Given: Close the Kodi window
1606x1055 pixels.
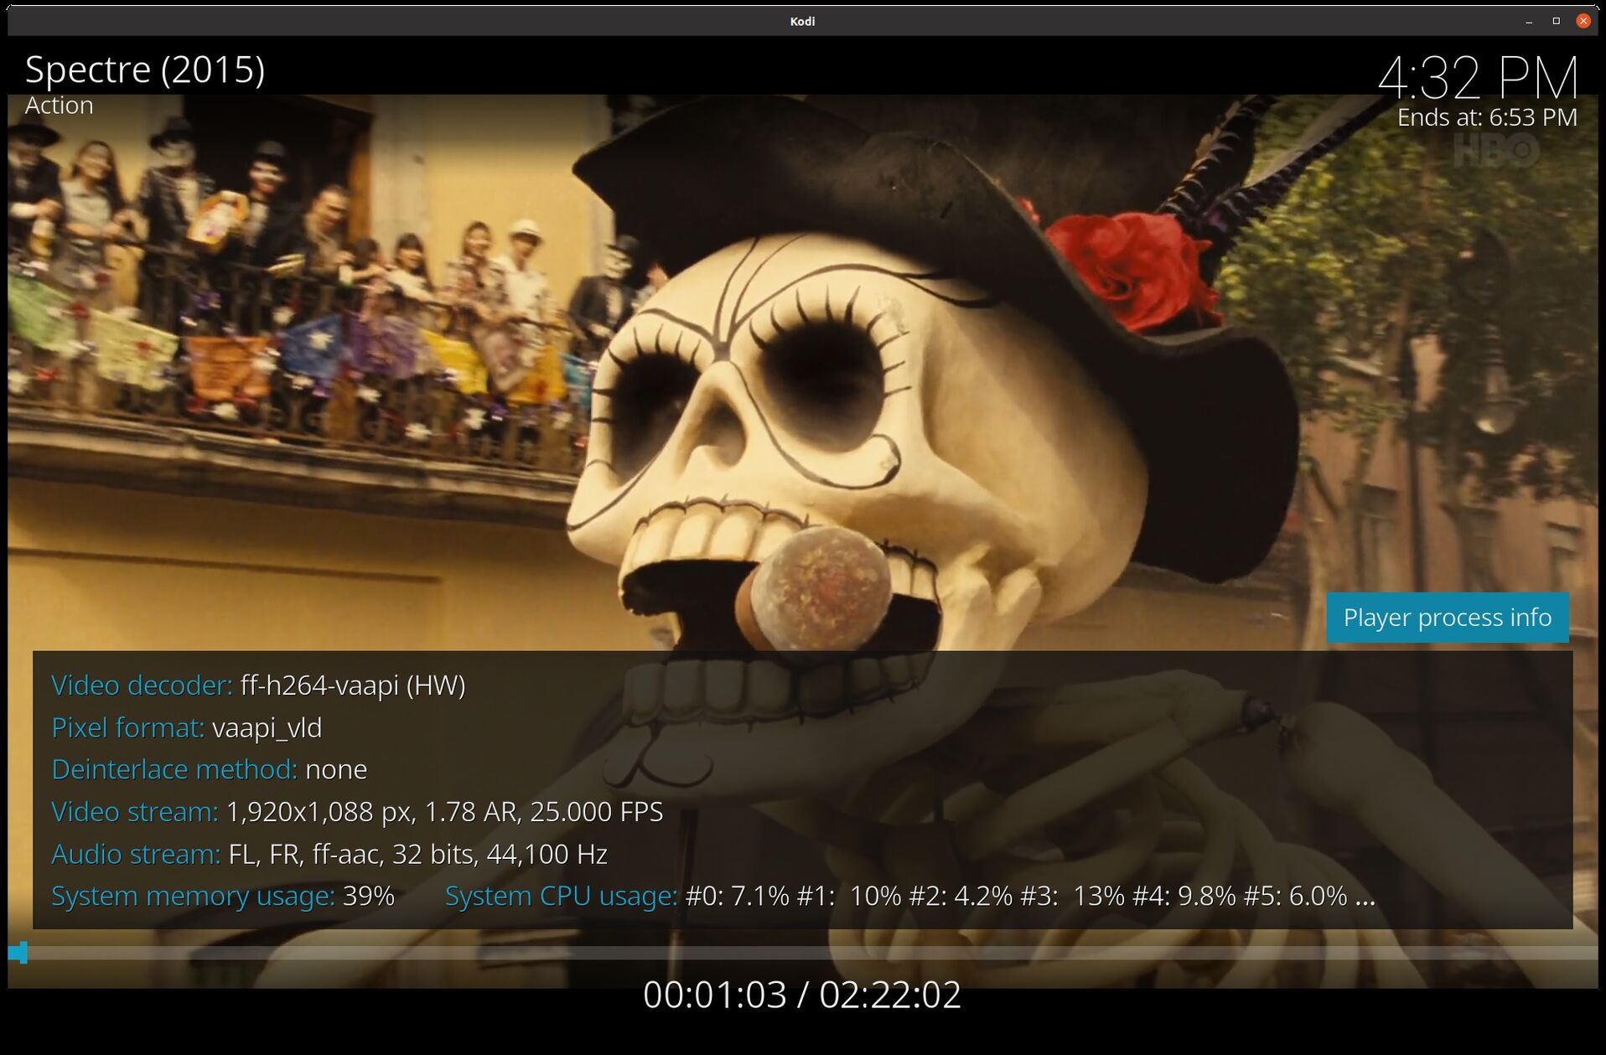Looking at the screenshot, I should click(x=1583, y=21).
